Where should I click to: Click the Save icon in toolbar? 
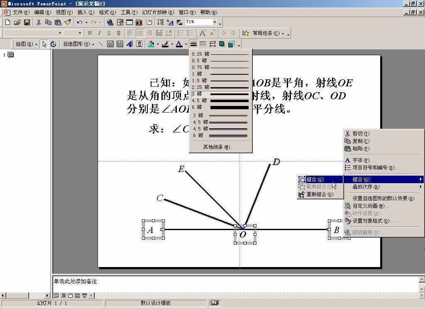pyautogui.click(x=27, y=22)
